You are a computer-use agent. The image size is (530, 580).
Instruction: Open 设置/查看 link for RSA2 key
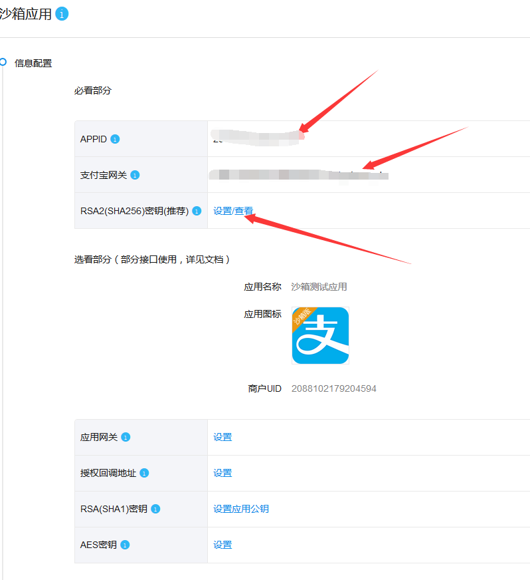click(x=233, y=211)
